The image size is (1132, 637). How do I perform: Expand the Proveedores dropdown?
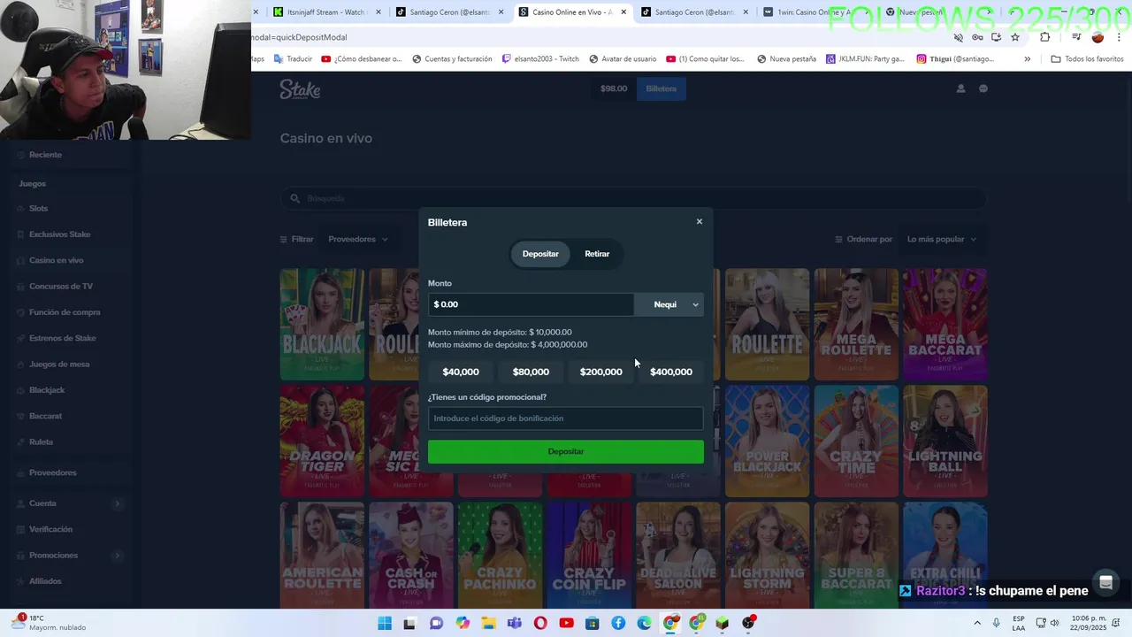click(x=358, y=239)
